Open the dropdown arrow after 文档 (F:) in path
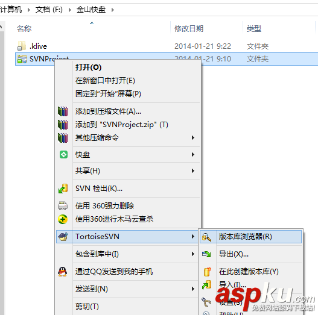The height and width of the screenshot is (315, 318). point(70,10)
